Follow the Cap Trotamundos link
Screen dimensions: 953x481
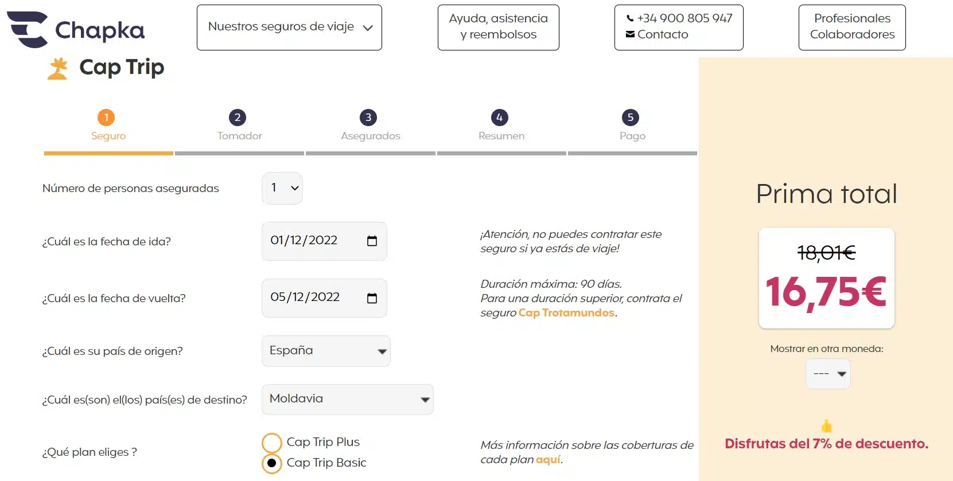[566, 313]
